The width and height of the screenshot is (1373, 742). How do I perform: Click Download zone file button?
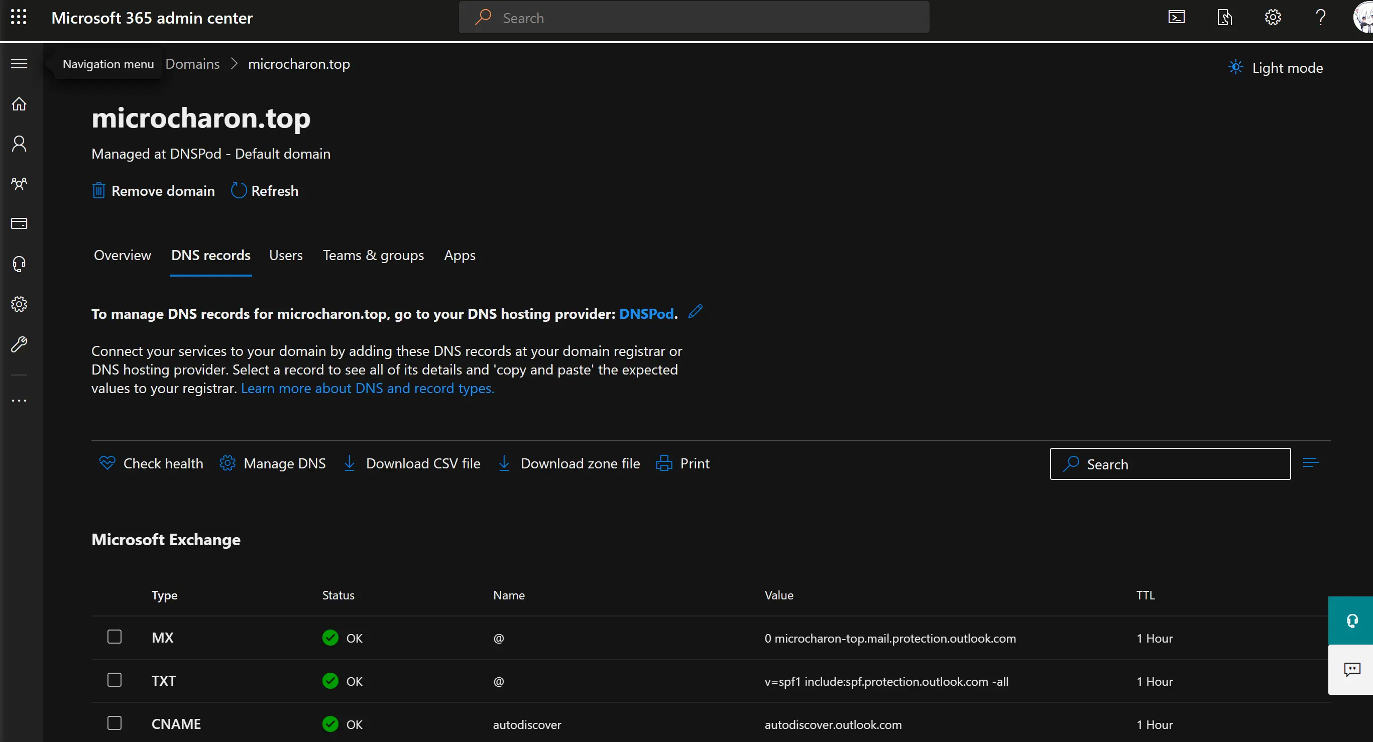click(568, 463)
